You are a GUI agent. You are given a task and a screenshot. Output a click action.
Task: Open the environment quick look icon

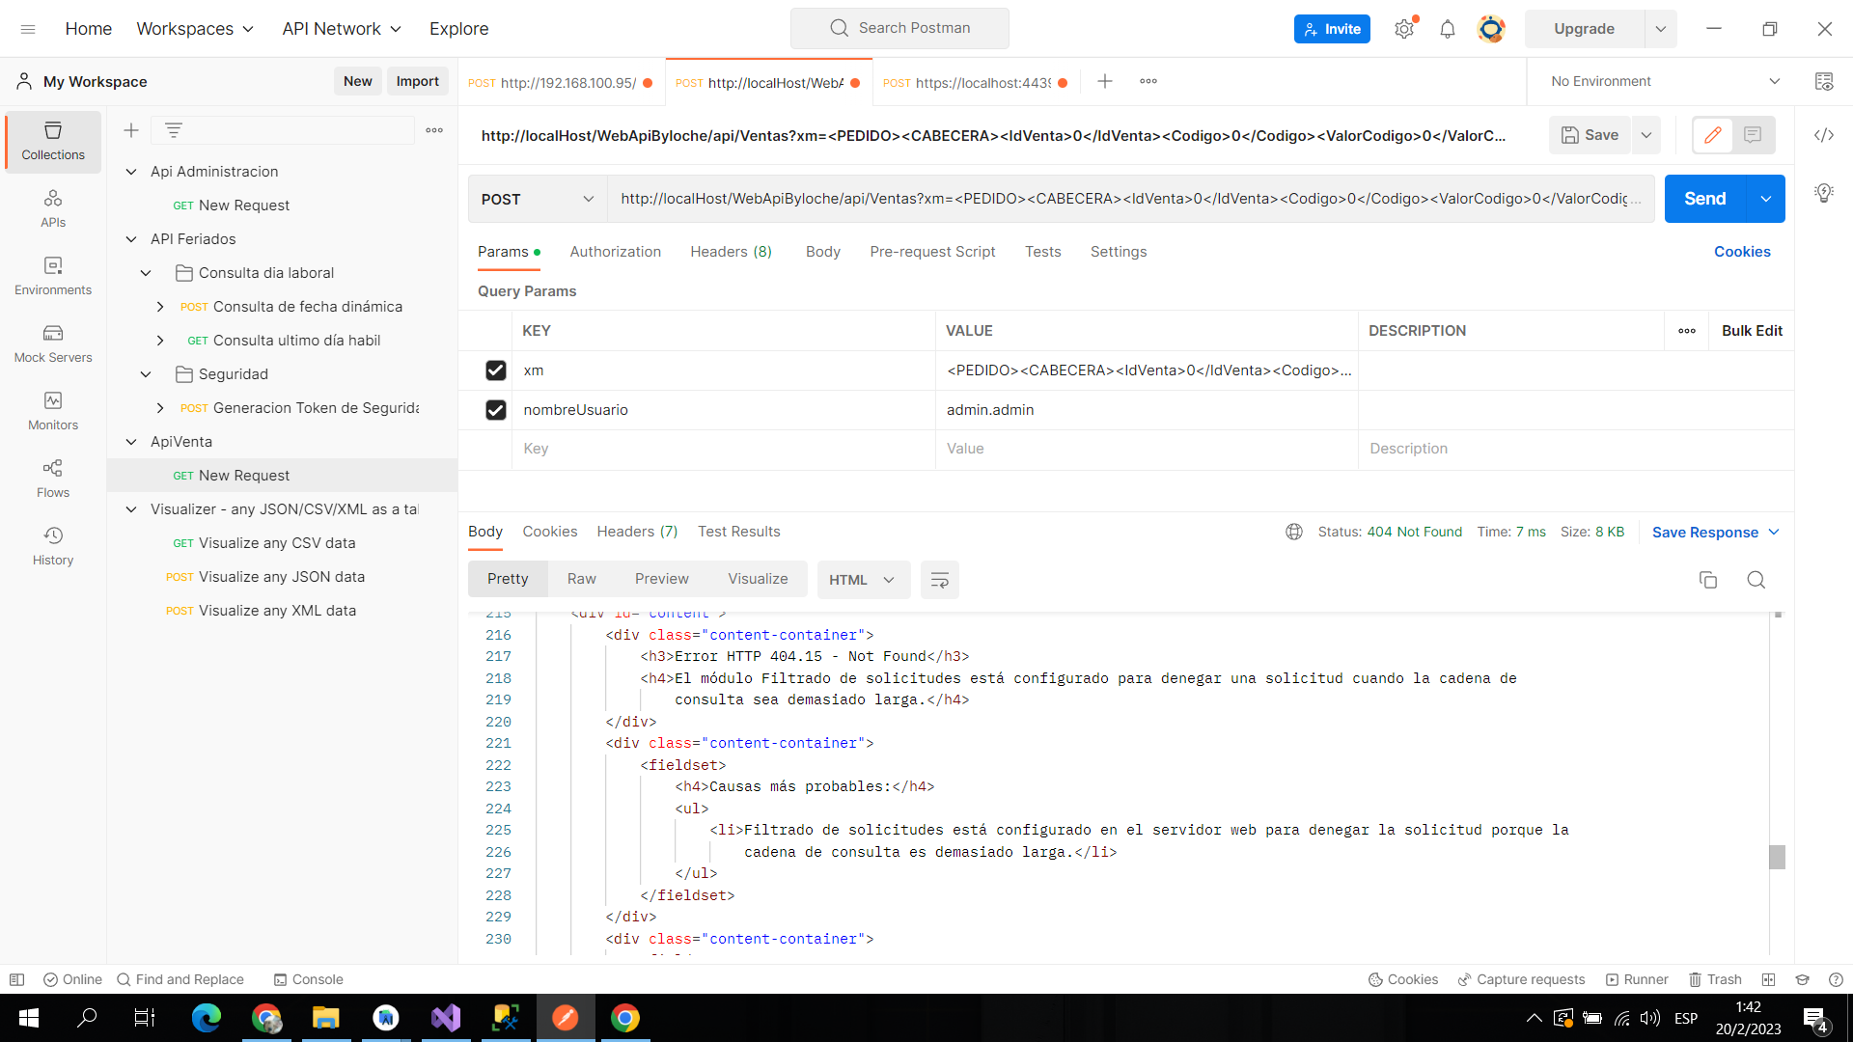1824,82
